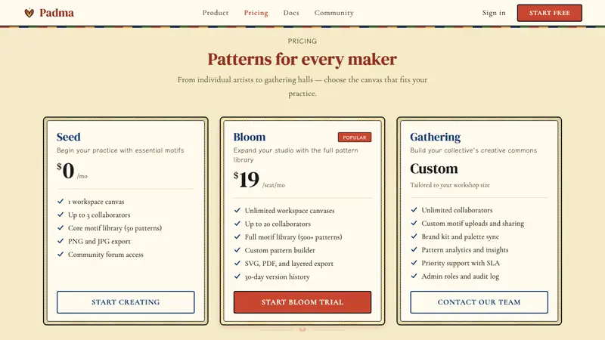Click the checkmark beside Full motif library
Screen dimensions: 605x340
237,236
